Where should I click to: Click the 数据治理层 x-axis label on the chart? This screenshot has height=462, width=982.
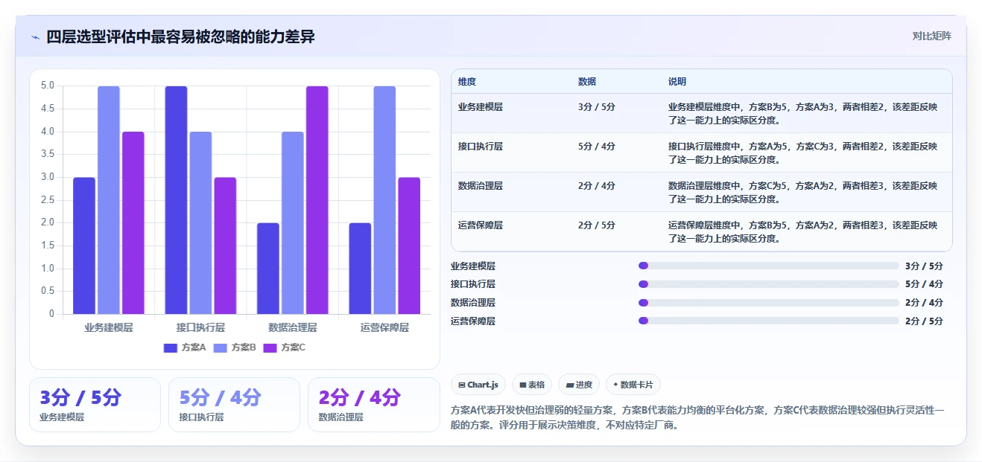point(293,327)
